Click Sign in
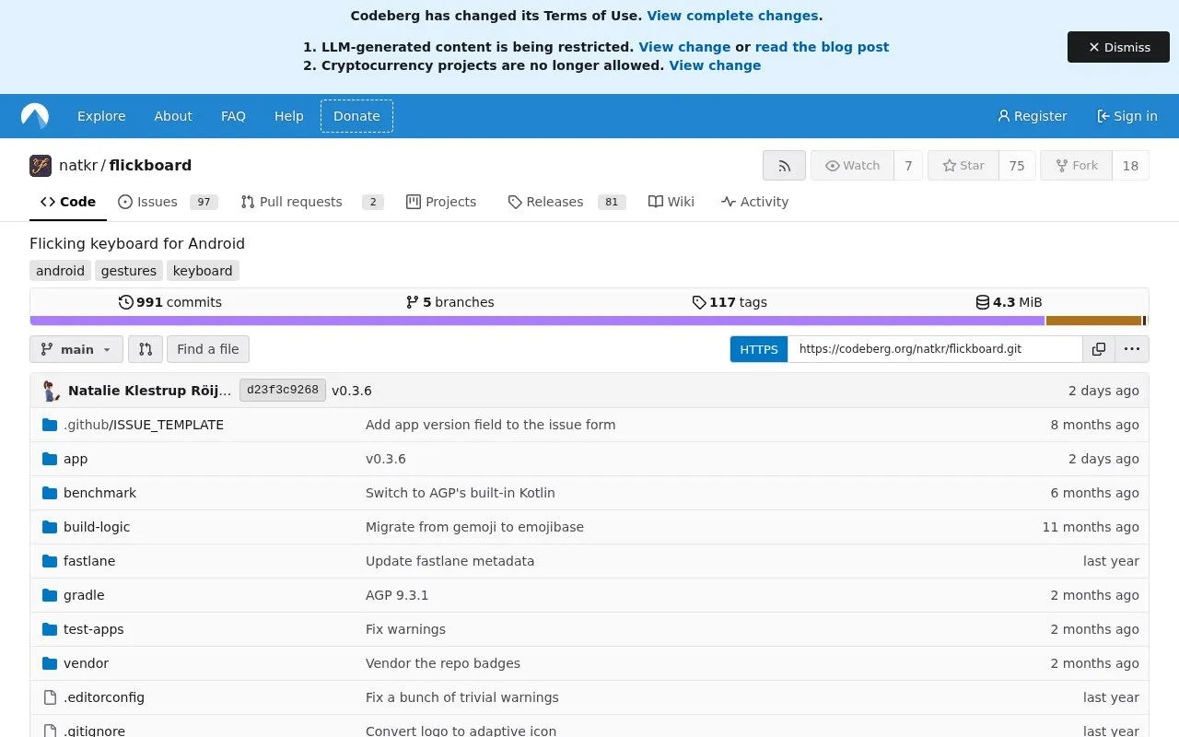The height and width of the screenshot is (737, 1179). [x=1126, y=116]
